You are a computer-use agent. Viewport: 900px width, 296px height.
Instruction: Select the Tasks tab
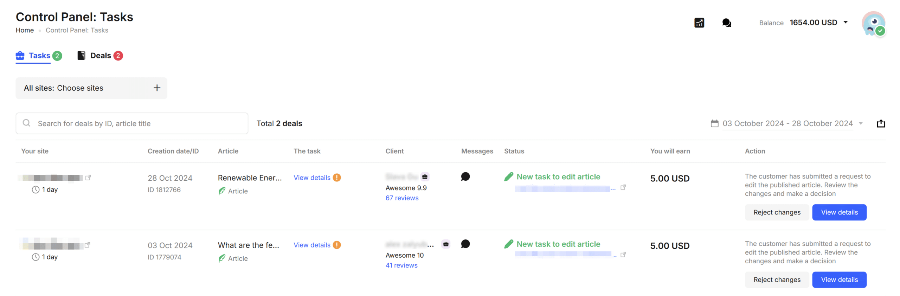(x=39, y=55)
